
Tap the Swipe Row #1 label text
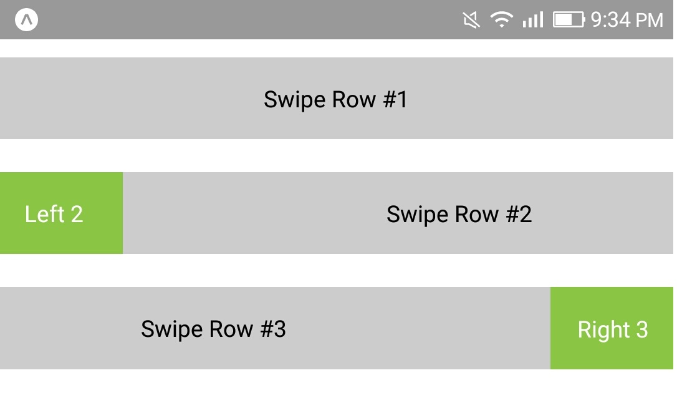click(x=337, y=99)
